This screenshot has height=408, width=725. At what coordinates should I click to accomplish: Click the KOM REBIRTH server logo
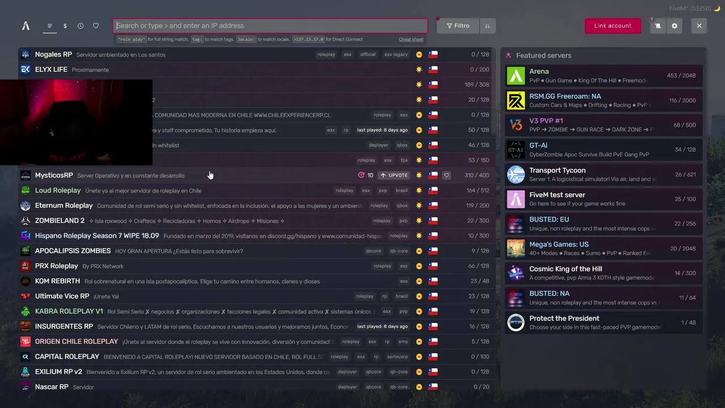click(25, 281)
